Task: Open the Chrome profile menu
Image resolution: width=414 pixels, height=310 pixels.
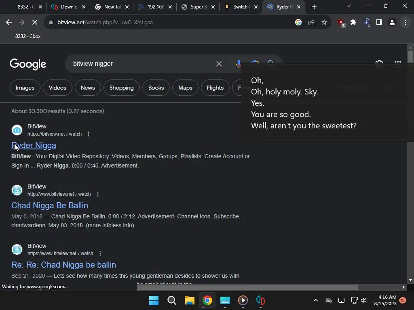Action: [392, 23]
